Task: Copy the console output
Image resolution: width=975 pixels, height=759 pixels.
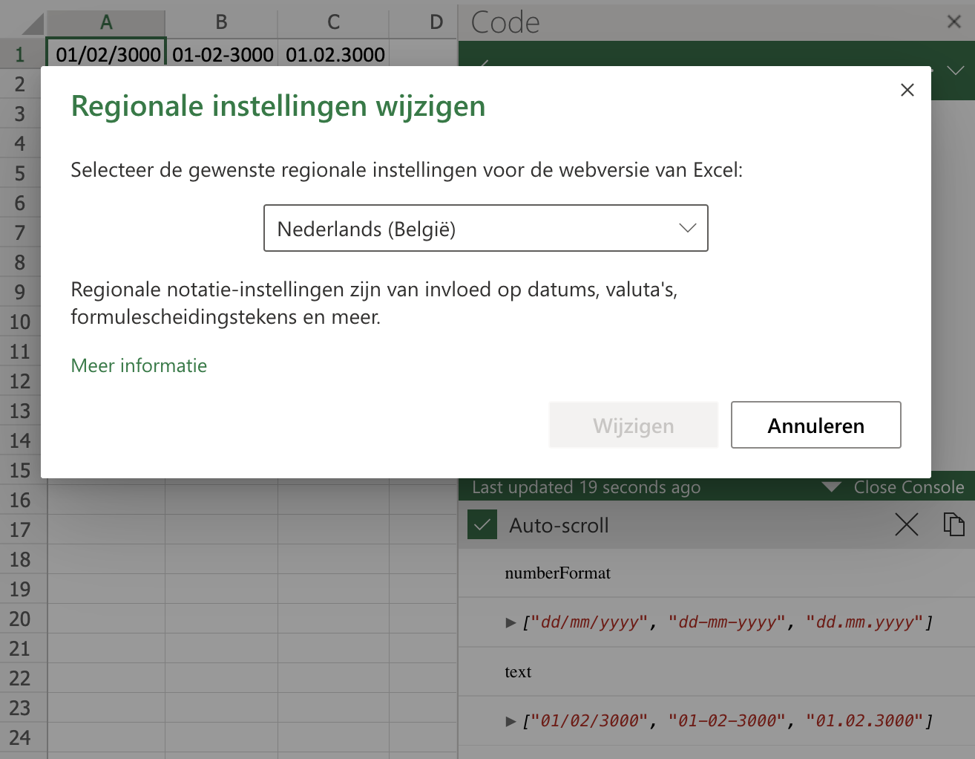Action: coord(954,525)
